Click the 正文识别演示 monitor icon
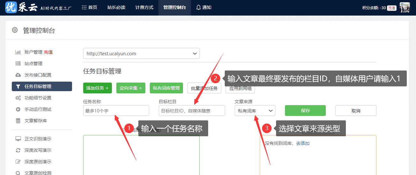The width and height of the screenshot is (416, 175). tap(18, 139)
